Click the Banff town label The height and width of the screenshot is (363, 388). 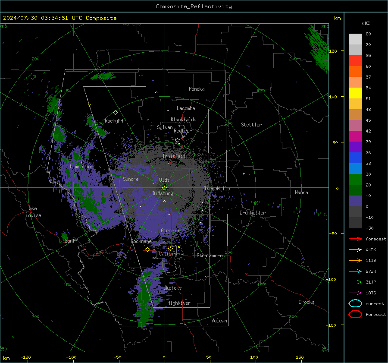pyautogui.click(x=71, y=240)
